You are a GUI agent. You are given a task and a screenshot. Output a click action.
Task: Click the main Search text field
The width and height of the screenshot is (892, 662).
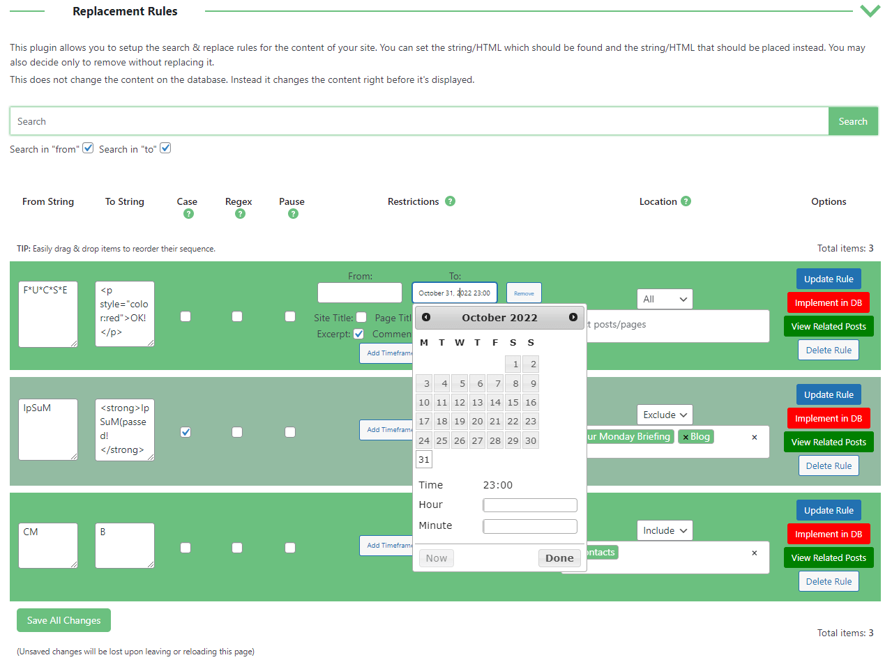[418, 121]
